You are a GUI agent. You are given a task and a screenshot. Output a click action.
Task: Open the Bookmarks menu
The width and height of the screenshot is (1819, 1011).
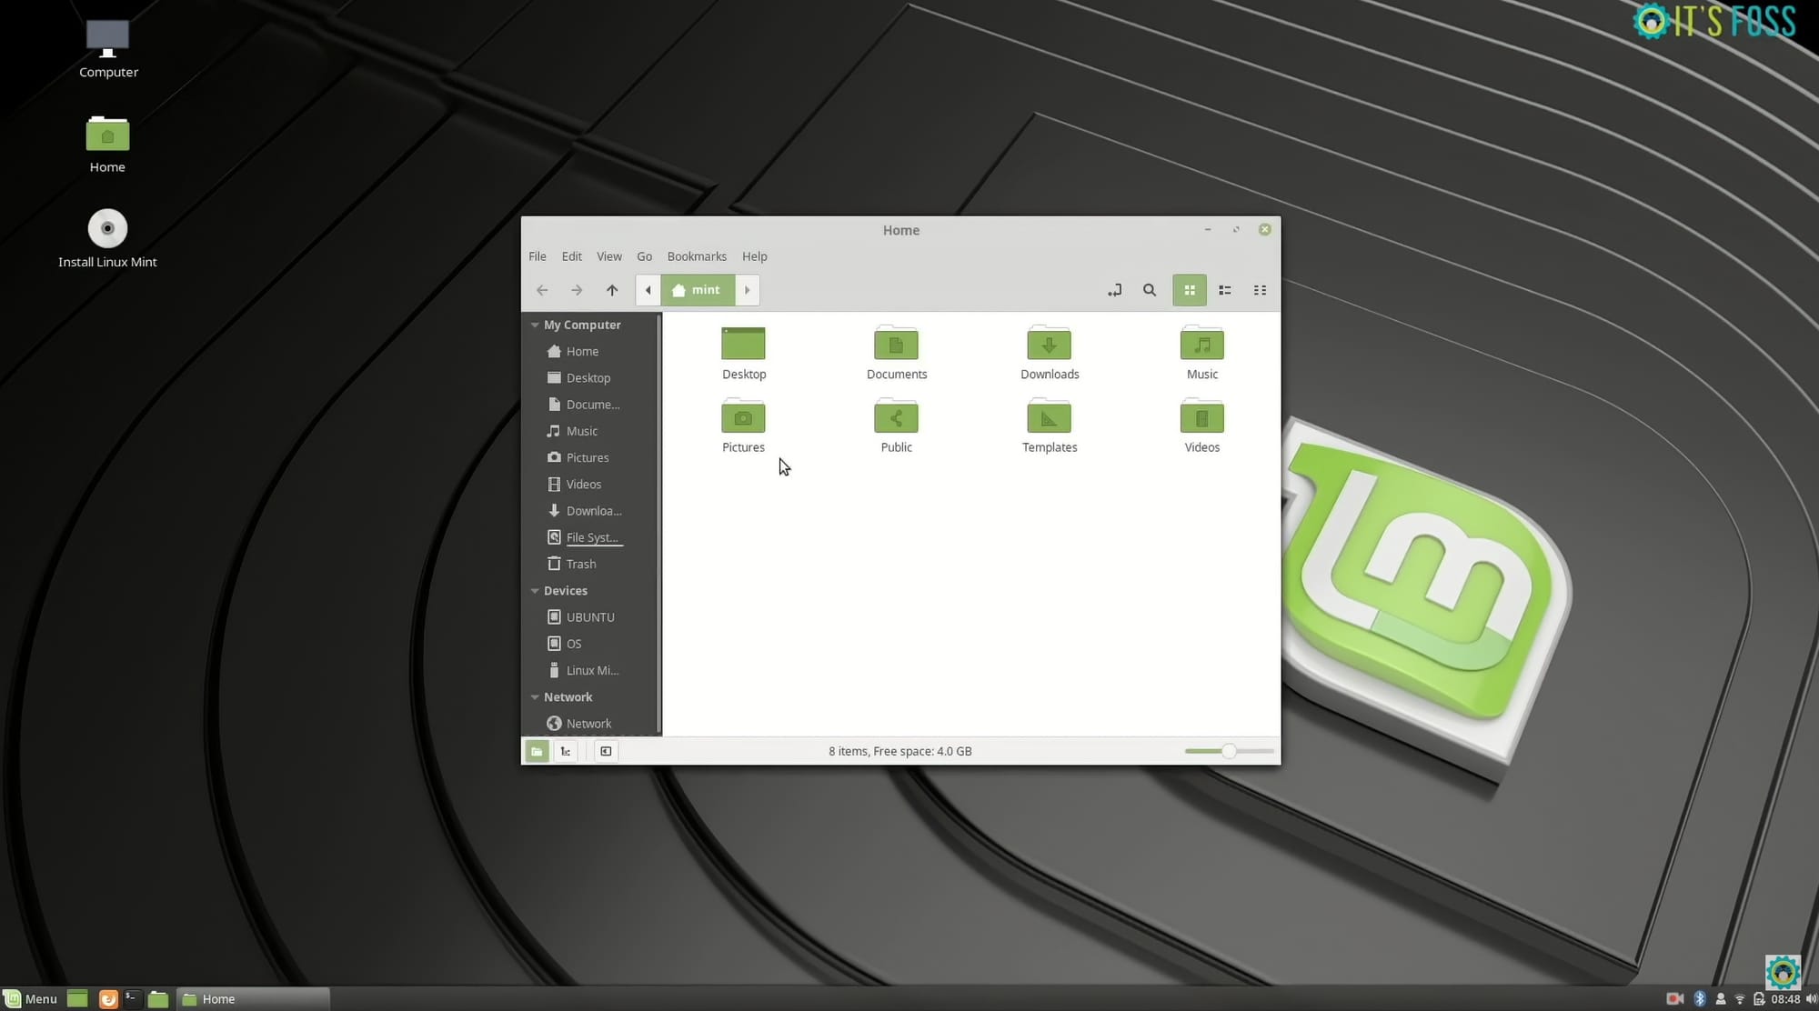coord(696,255)
